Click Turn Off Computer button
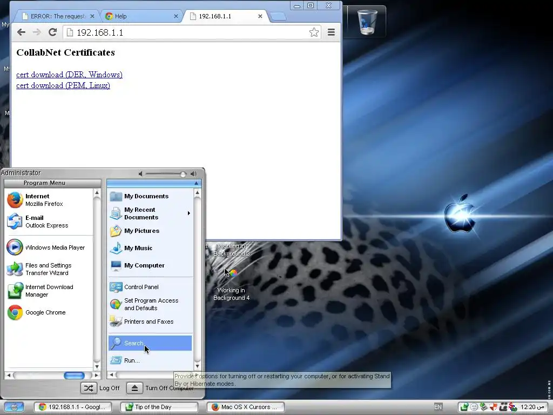 (160, 388)
